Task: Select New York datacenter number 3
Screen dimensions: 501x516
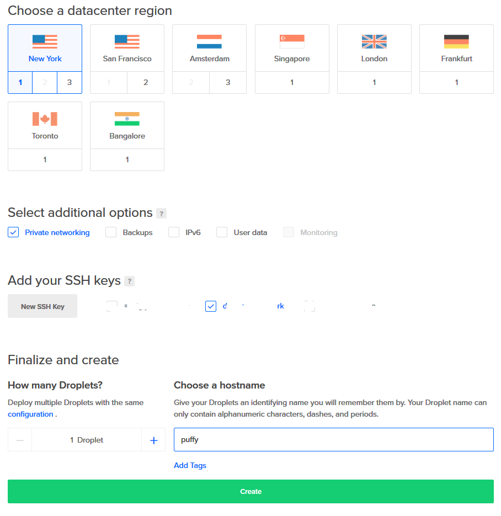Action: click(x=70, y=83)
